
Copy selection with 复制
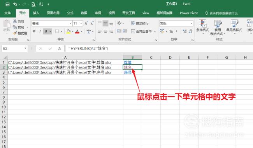19,27
